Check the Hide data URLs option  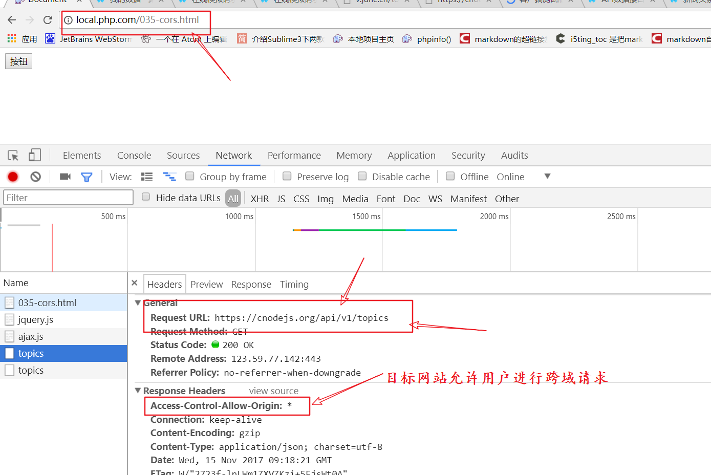pyautogui.click(x=146, y=197)
